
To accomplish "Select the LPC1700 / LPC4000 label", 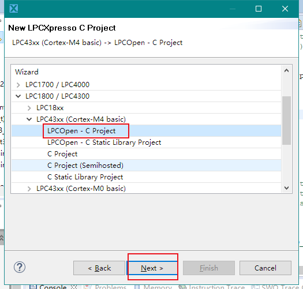I will coord(57,85).
